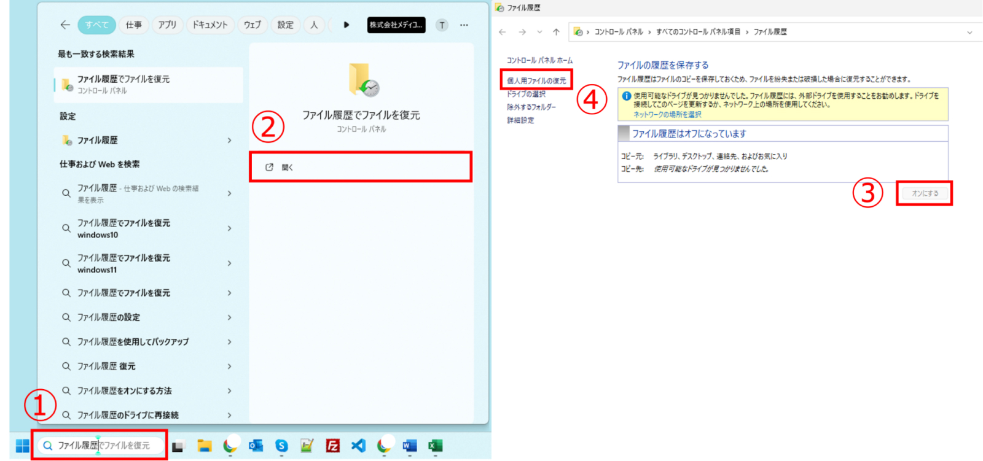Switch to the 人 search tab
This screenshot has height=461, width=983.
click(x=314, y=25)
